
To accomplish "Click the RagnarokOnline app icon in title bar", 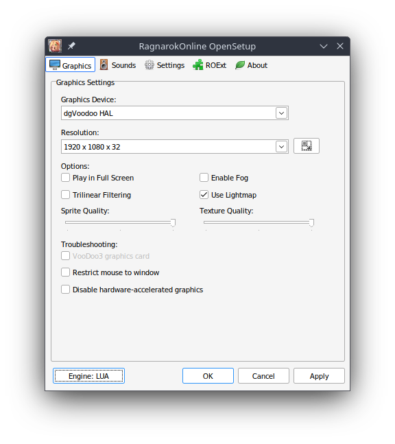I will [x=55, y=46].
